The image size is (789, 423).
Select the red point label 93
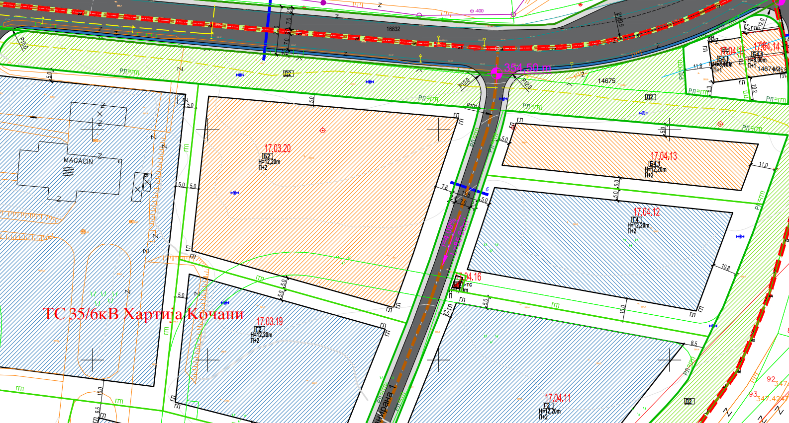tap(753, 394)
